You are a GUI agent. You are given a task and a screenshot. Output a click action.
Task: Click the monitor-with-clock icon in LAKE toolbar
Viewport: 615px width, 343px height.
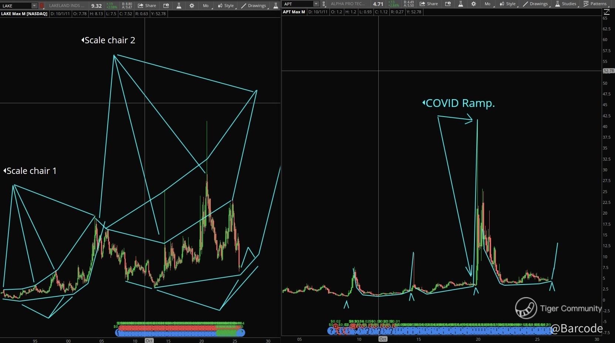(166, 6)
